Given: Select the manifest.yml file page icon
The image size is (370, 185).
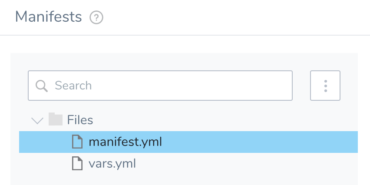Looking at the screenshot, I should [x=77, y=142].
